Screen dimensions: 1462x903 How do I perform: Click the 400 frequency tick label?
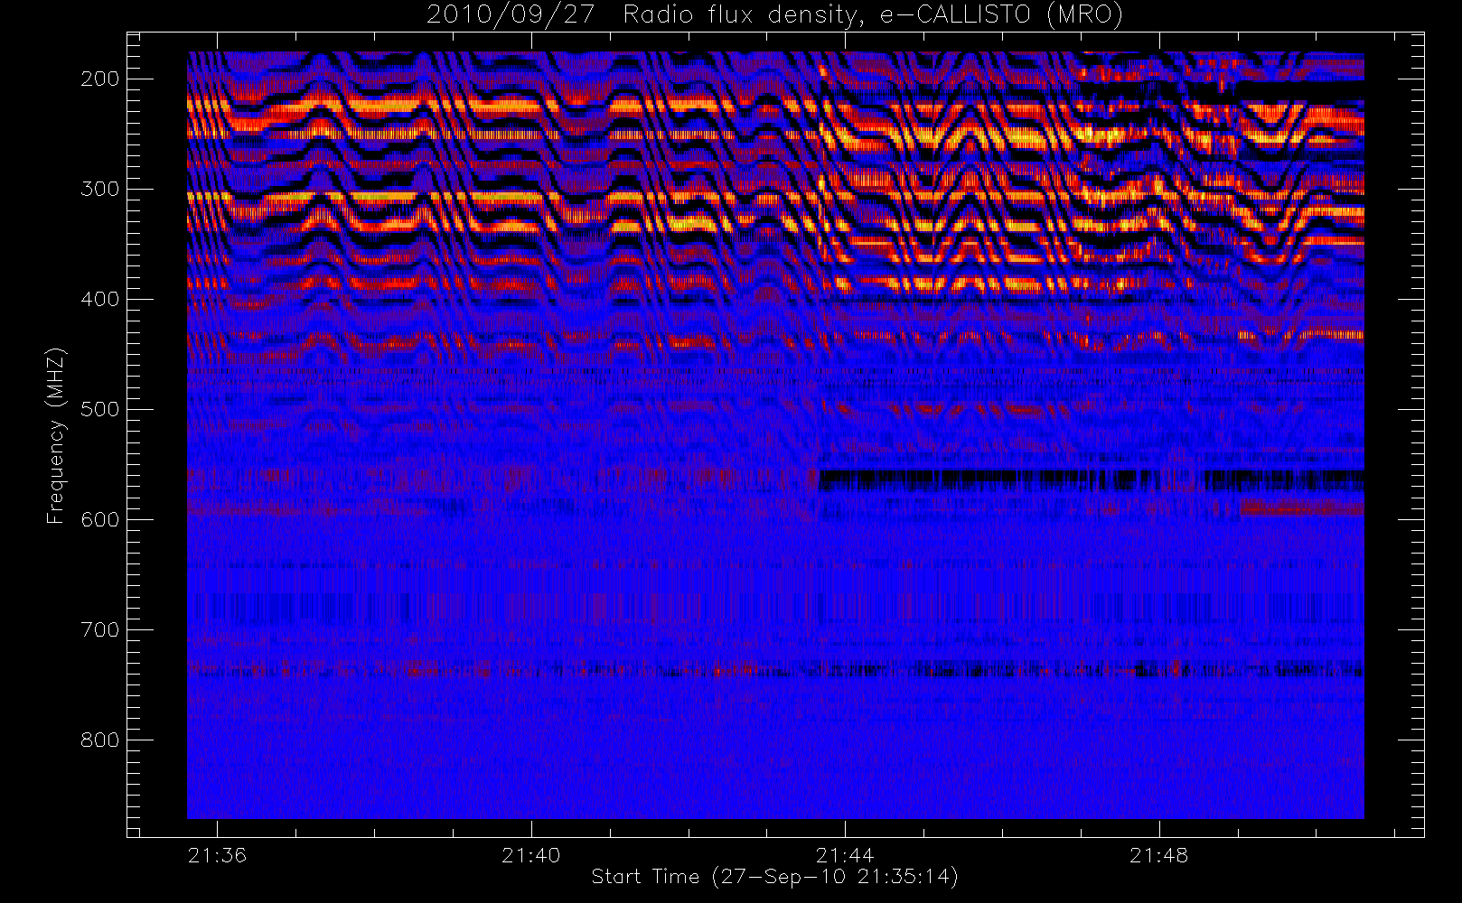tap(99, 299)
